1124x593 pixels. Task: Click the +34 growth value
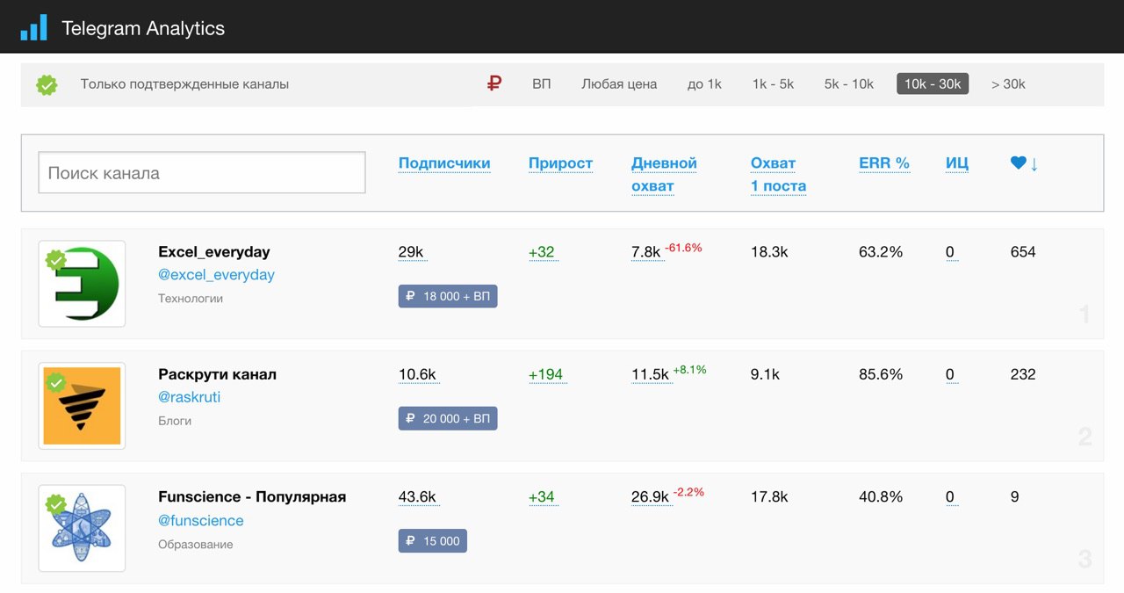click(x=542, y=496)
